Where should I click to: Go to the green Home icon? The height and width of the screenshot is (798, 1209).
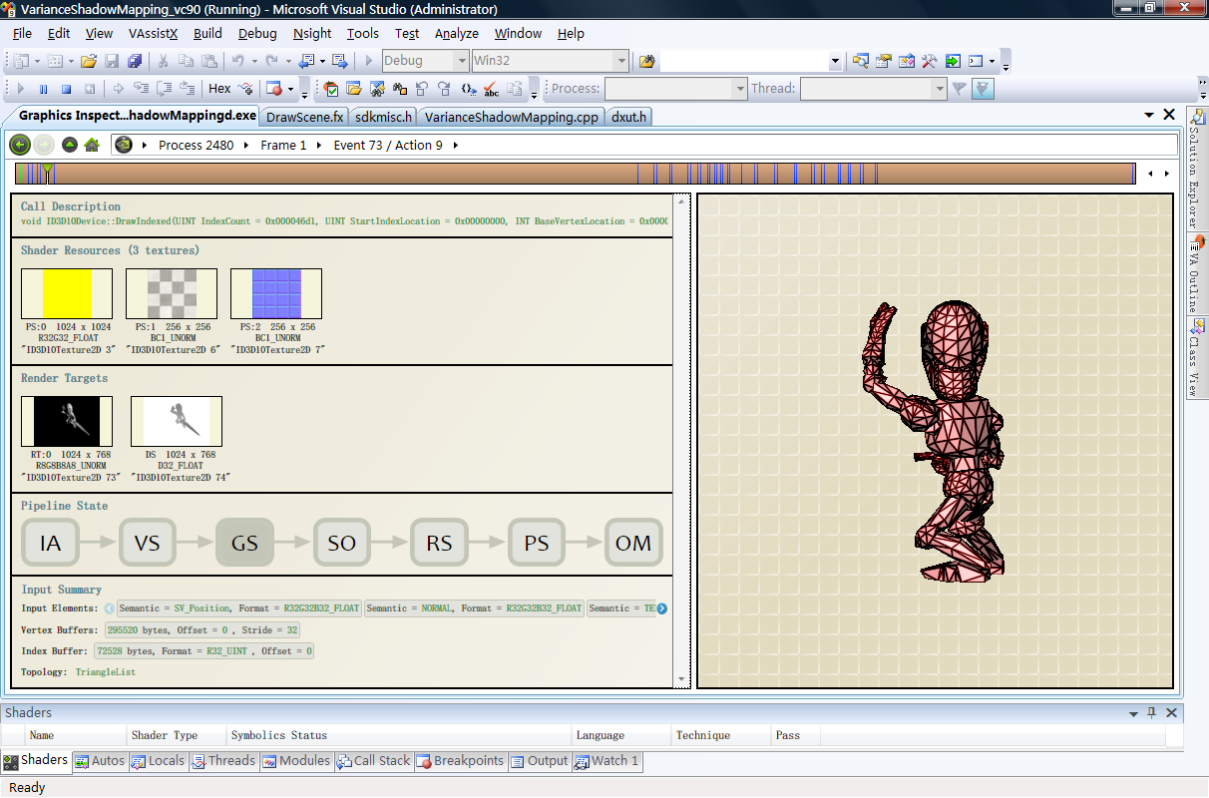pyautogui.click(x=92, y=145)
